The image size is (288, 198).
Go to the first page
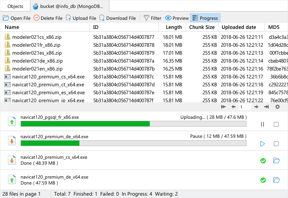(x=223, y=107)
